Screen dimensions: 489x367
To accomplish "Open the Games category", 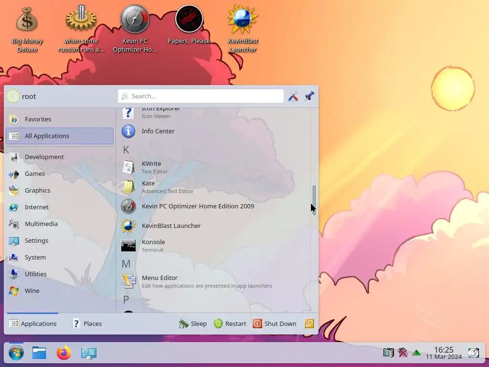I will coord(60,173).
